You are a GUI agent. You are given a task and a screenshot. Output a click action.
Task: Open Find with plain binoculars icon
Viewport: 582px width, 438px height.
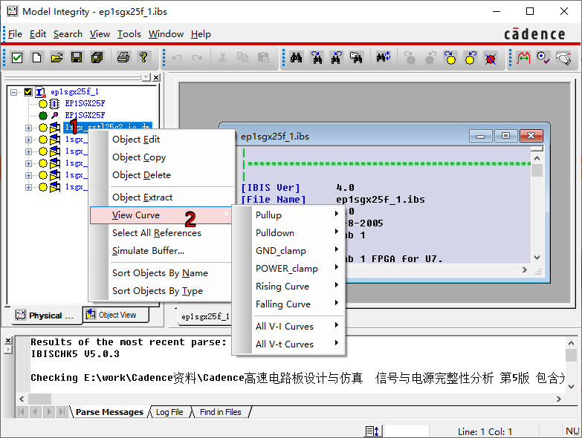(296, 58)
